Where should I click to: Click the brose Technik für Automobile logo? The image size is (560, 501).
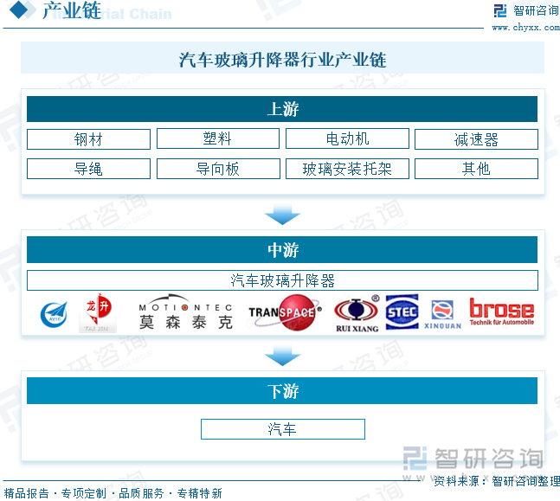pos(501,312)
